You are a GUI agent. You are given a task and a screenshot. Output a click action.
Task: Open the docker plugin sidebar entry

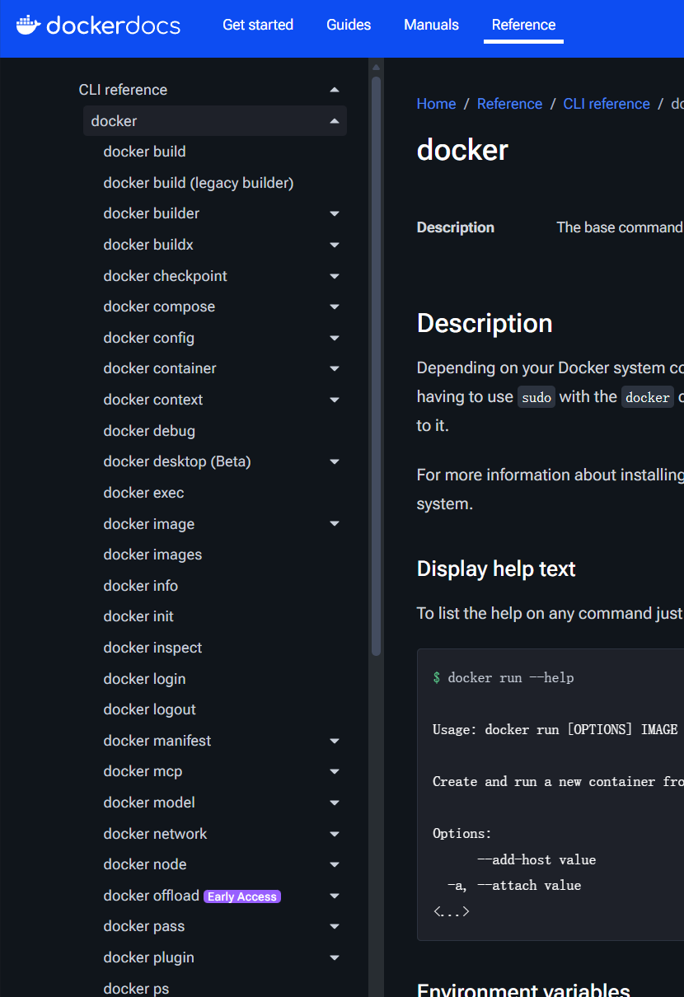pyautogui.click(x=148, y=957)
